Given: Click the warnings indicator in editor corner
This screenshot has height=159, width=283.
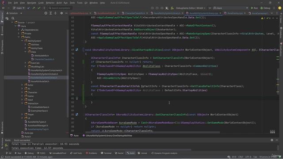Looking at the screenshot, I should pyautogui.click(x=263, y=18).
